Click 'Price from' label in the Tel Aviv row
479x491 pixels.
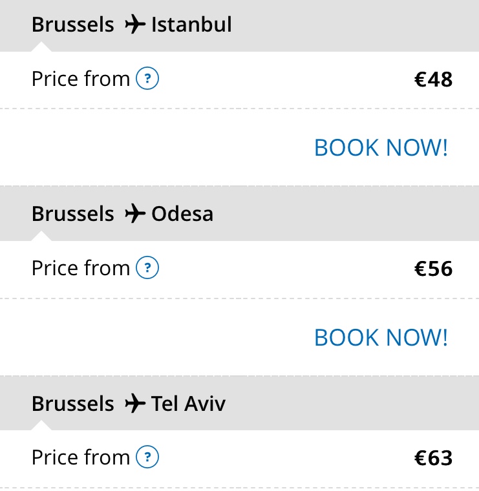(x=81, y=457)
